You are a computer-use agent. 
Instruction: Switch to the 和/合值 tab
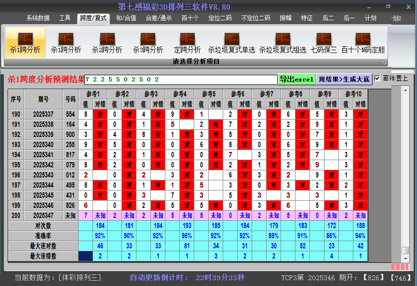[x=126, y=18]
